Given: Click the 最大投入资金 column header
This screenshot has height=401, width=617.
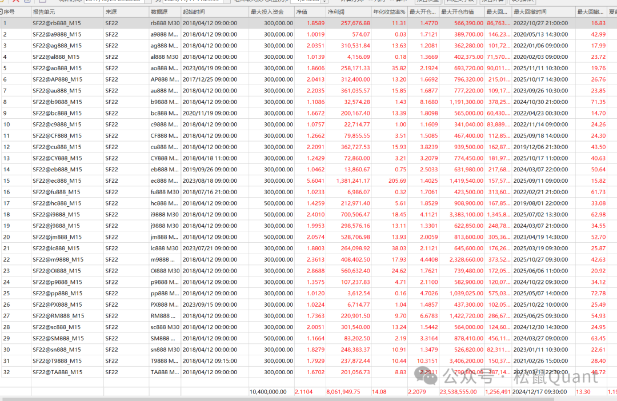Looking at the screenshot, I should tap(271, 11).
